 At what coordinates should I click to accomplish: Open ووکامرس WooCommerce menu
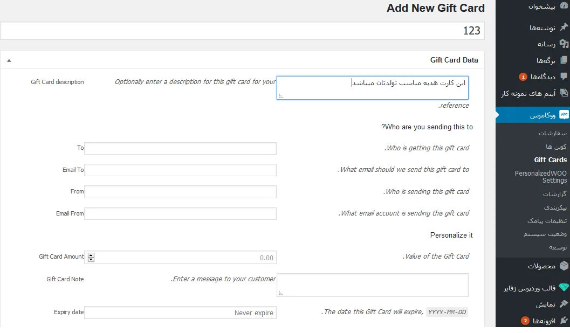(533, 115)
